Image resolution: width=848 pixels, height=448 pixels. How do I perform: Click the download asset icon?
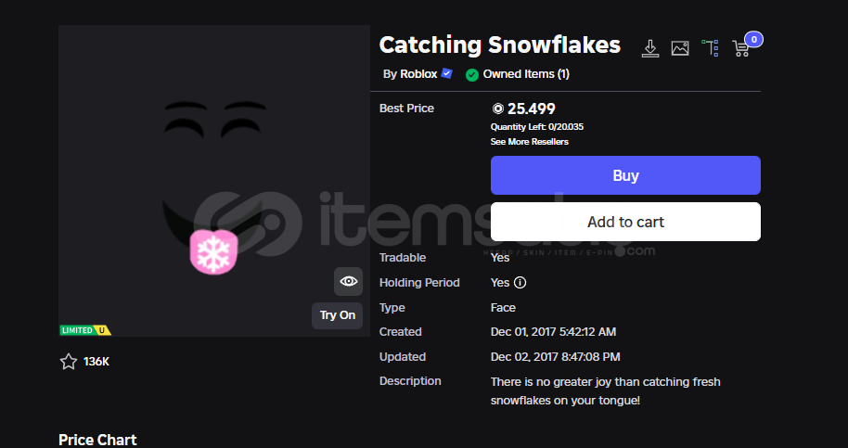pos(650,47)
